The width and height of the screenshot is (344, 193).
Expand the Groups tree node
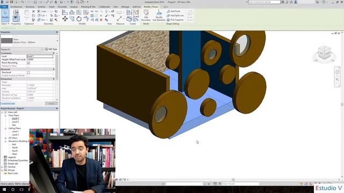[2, 170]
